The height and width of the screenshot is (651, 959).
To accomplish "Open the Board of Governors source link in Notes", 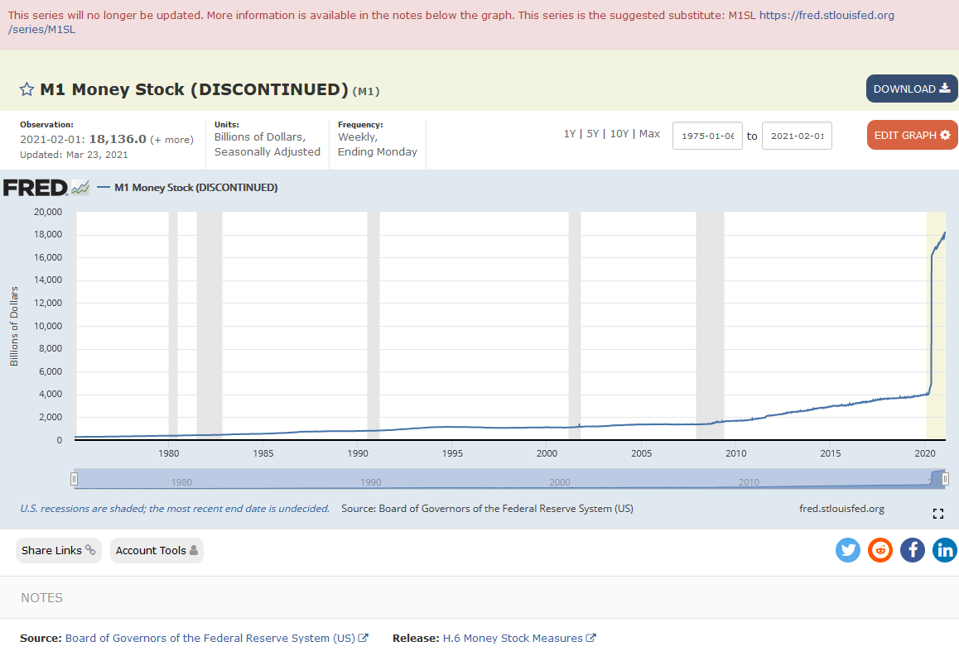I will [216, 638].
